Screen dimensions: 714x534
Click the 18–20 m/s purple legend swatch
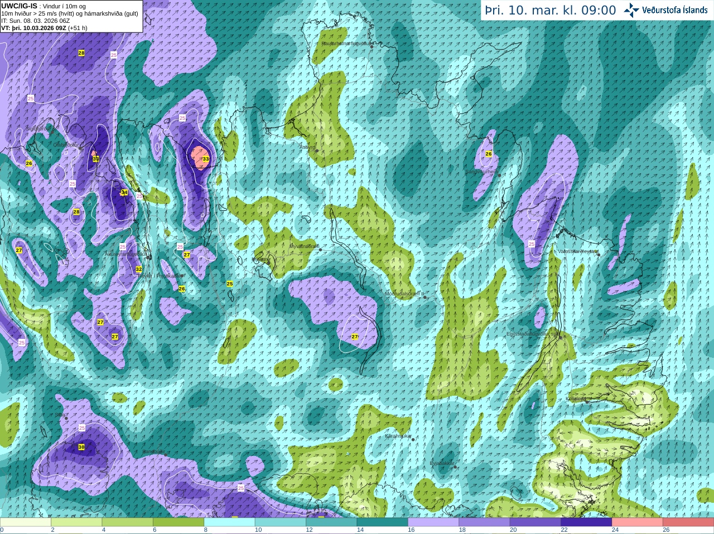484,522
